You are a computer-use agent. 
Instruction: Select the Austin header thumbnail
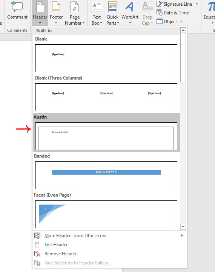point(106,136)
